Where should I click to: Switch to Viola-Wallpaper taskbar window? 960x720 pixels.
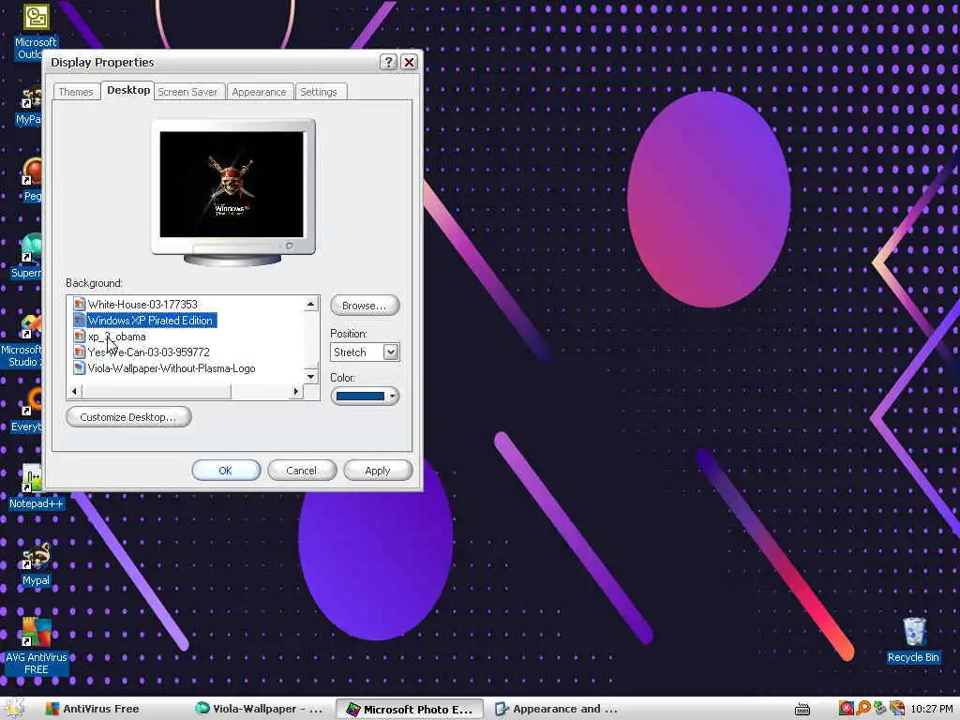coord(260,709)
